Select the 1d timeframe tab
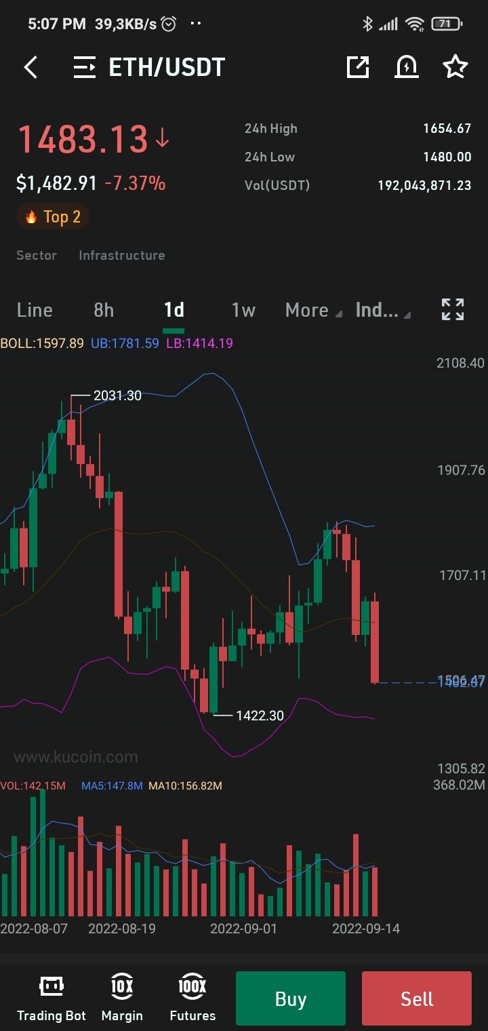The image size is (488, 1031). coord(174,310)
